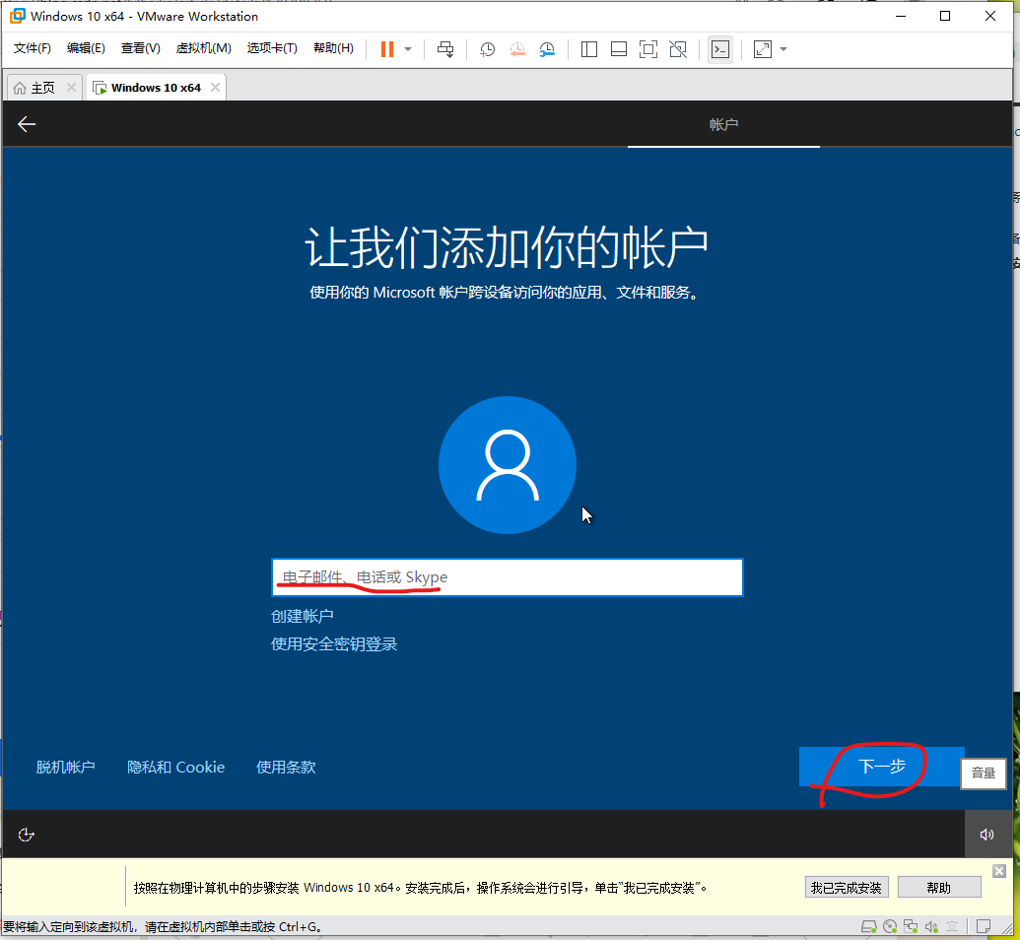This screenshot has width=1020, height=940.
Task: Dismiss the yellow install hint bar
Action: point(1000,871)
